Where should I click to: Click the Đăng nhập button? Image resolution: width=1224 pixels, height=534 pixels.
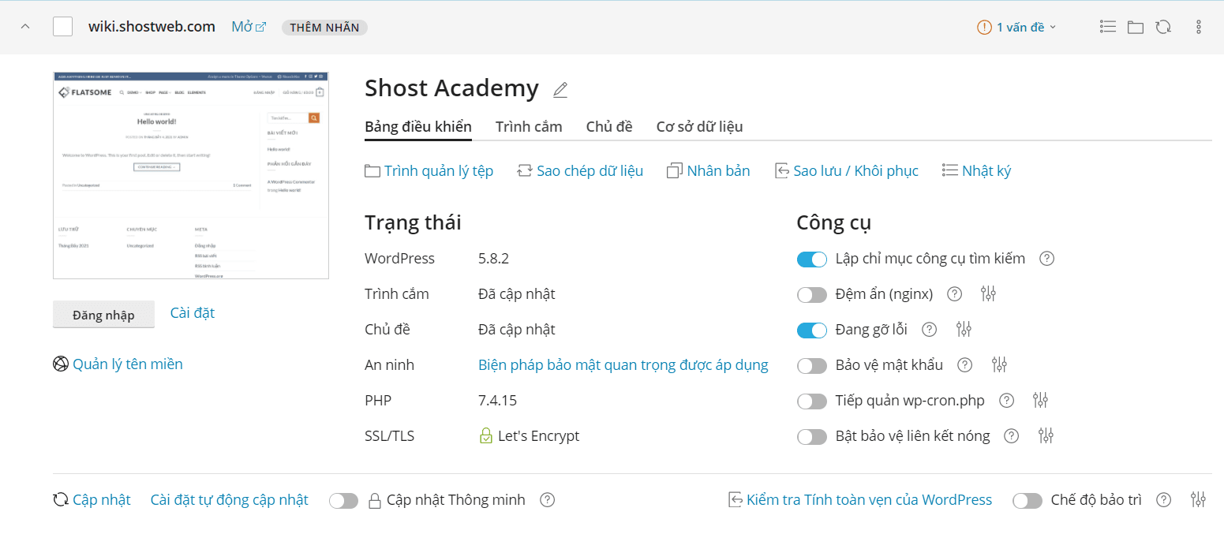pyautogui.click(x=103, y=314)
